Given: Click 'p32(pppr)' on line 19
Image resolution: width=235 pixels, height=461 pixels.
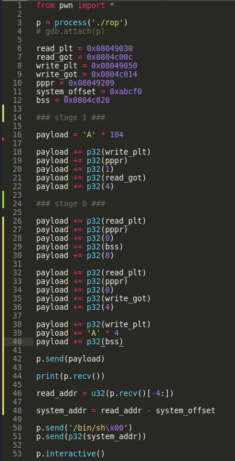Looking at the screenshot, I should [107, 160].
